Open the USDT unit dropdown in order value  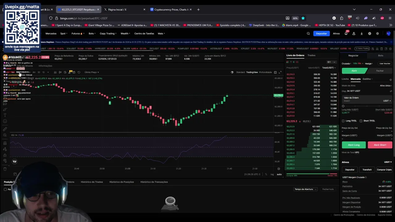(387, 101)
